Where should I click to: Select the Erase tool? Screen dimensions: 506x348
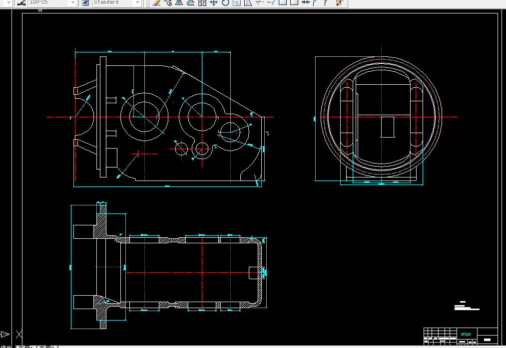pos(156,2)
